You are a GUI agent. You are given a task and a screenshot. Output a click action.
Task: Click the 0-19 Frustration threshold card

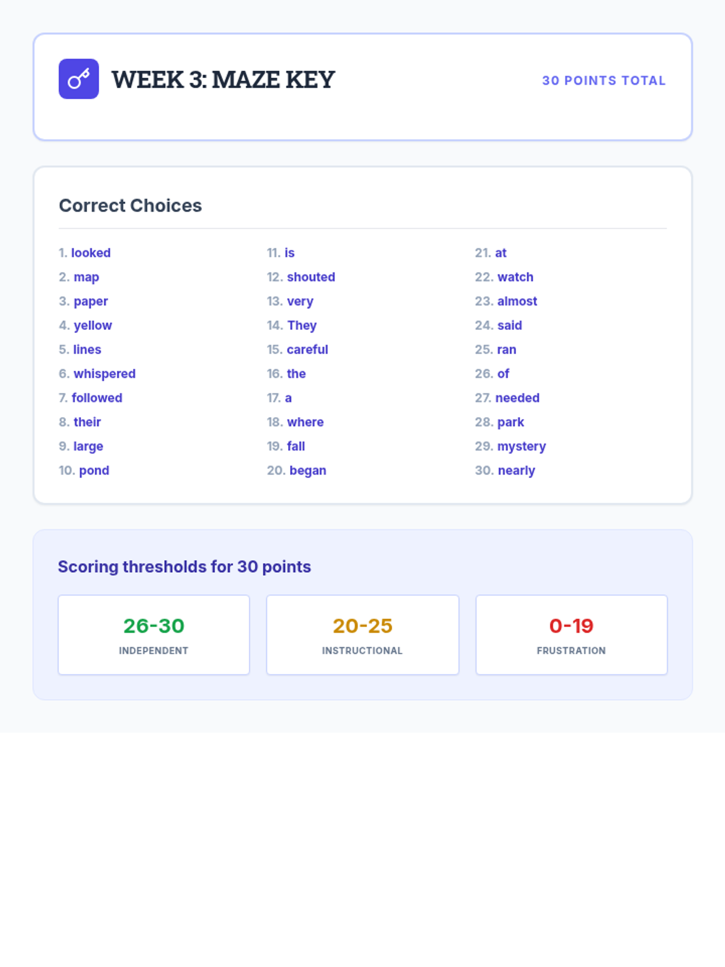[x=572, y=635]
